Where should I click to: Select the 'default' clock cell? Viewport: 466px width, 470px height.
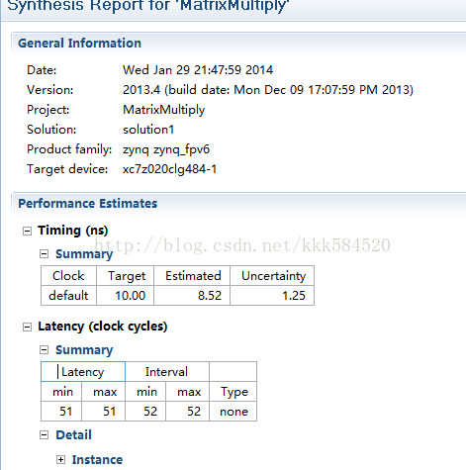click(x=68, y=296)
